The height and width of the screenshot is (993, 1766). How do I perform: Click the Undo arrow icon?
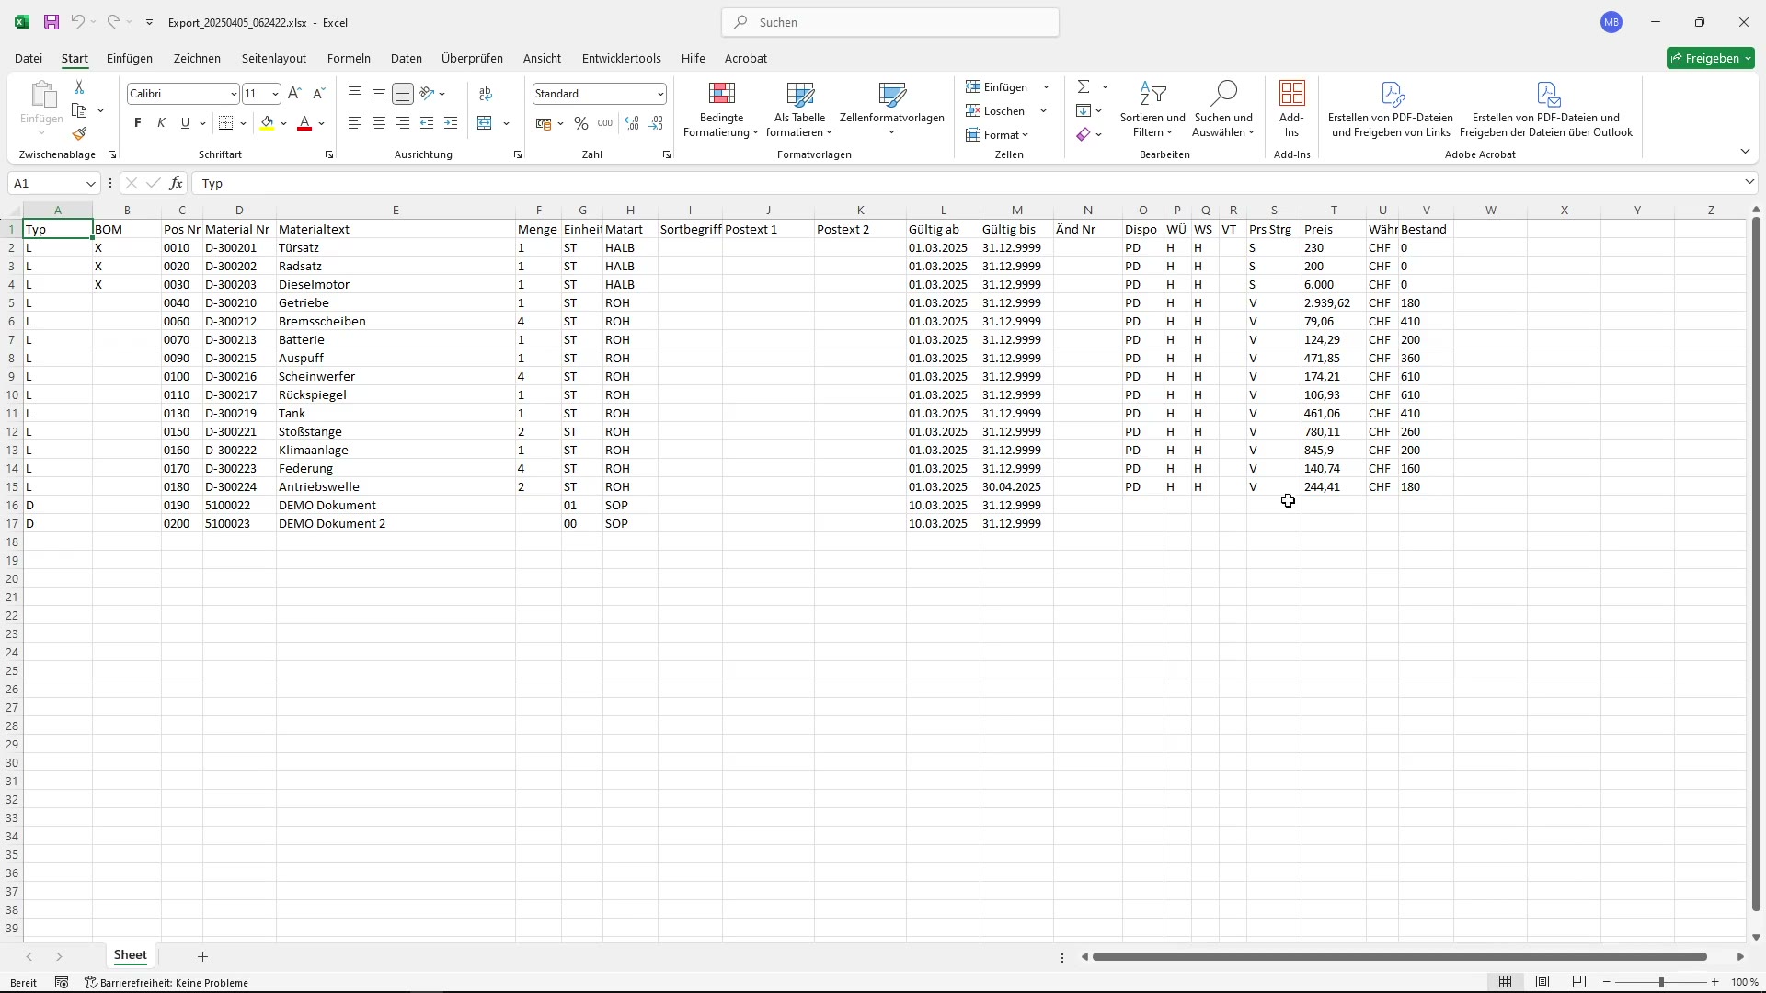pos(78,22)
